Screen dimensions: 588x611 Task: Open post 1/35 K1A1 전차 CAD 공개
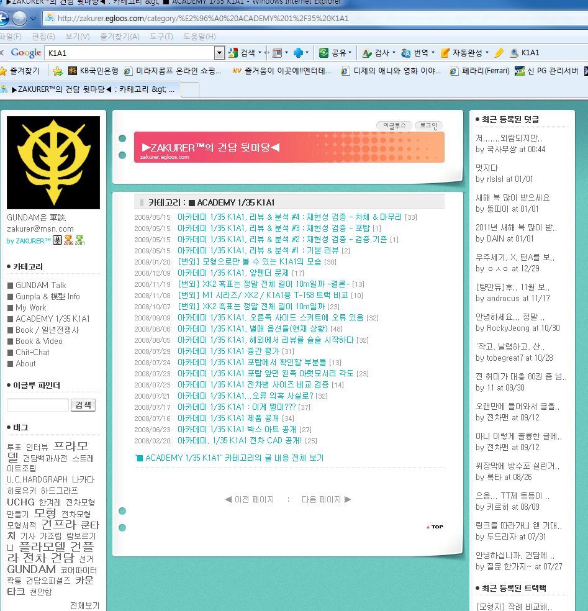pos(240,441)
